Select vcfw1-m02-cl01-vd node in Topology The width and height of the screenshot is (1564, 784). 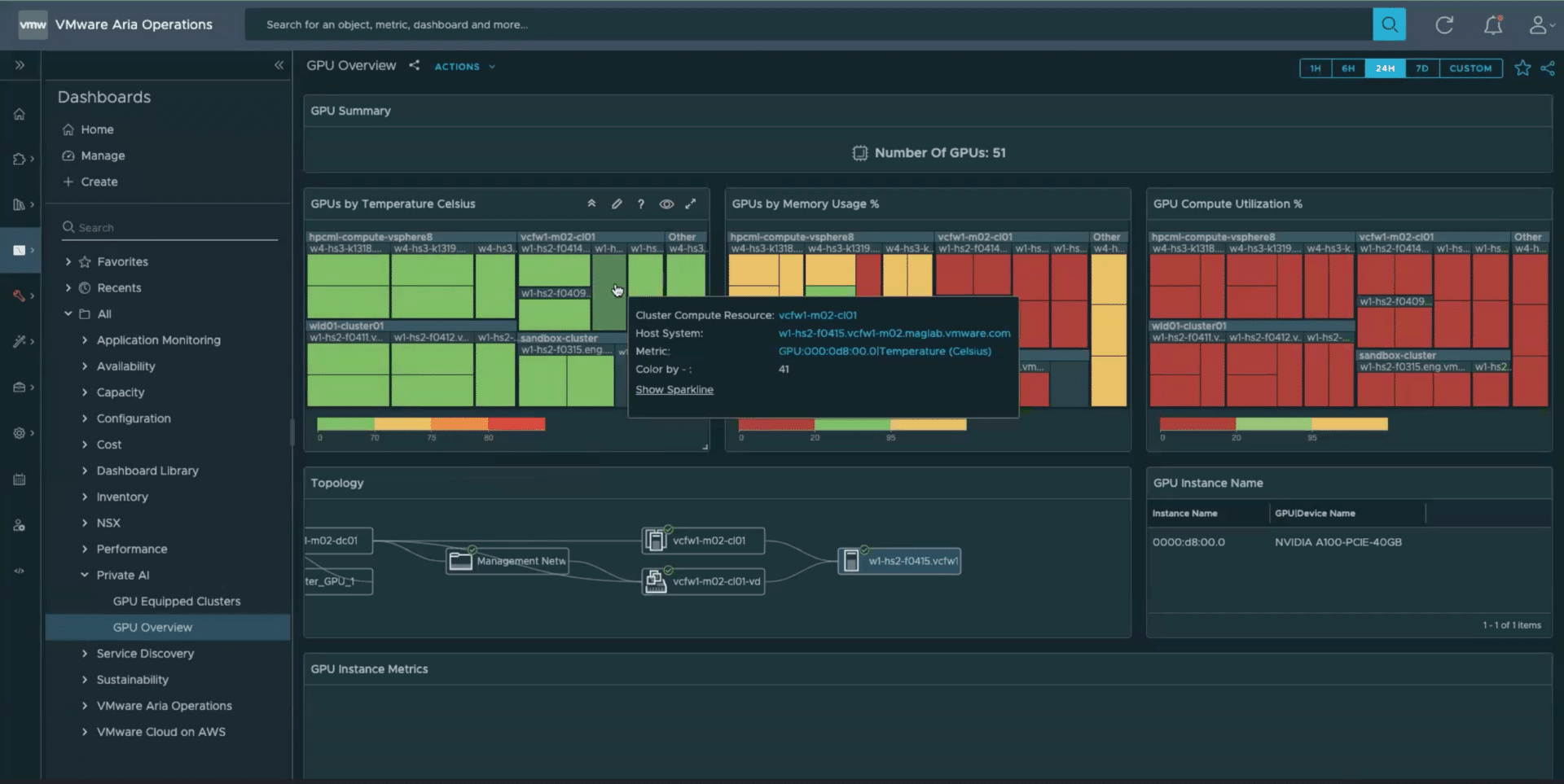point(704,581)
